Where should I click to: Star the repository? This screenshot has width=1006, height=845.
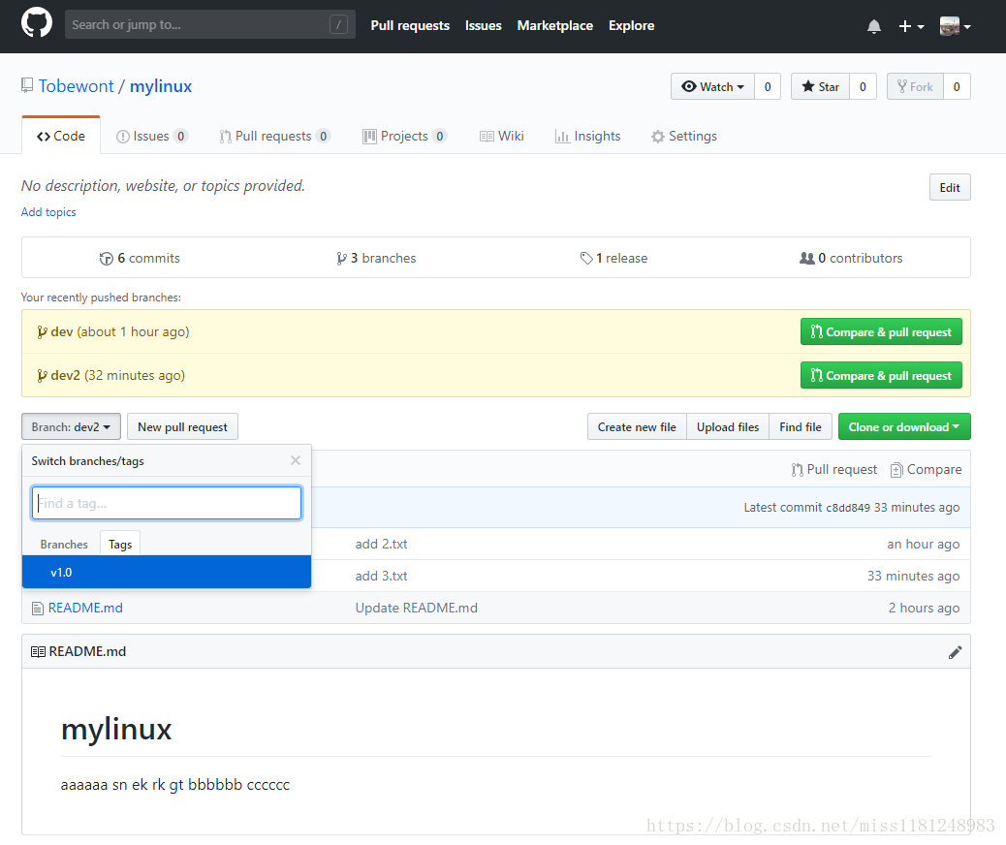pyautogui.click(x=820, y=86)
